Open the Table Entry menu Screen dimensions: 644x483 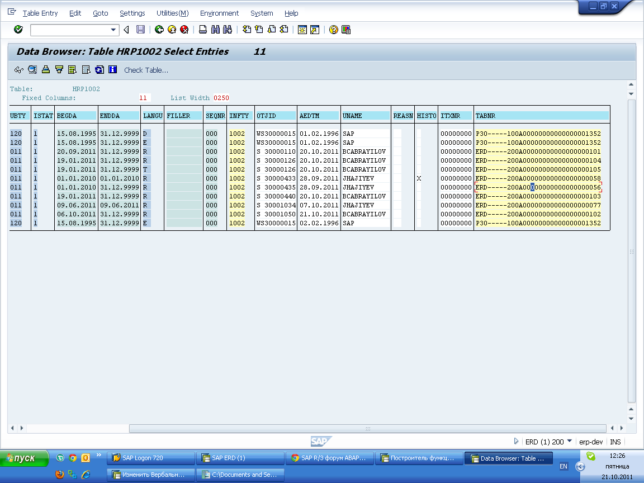(x=40, y=13)
